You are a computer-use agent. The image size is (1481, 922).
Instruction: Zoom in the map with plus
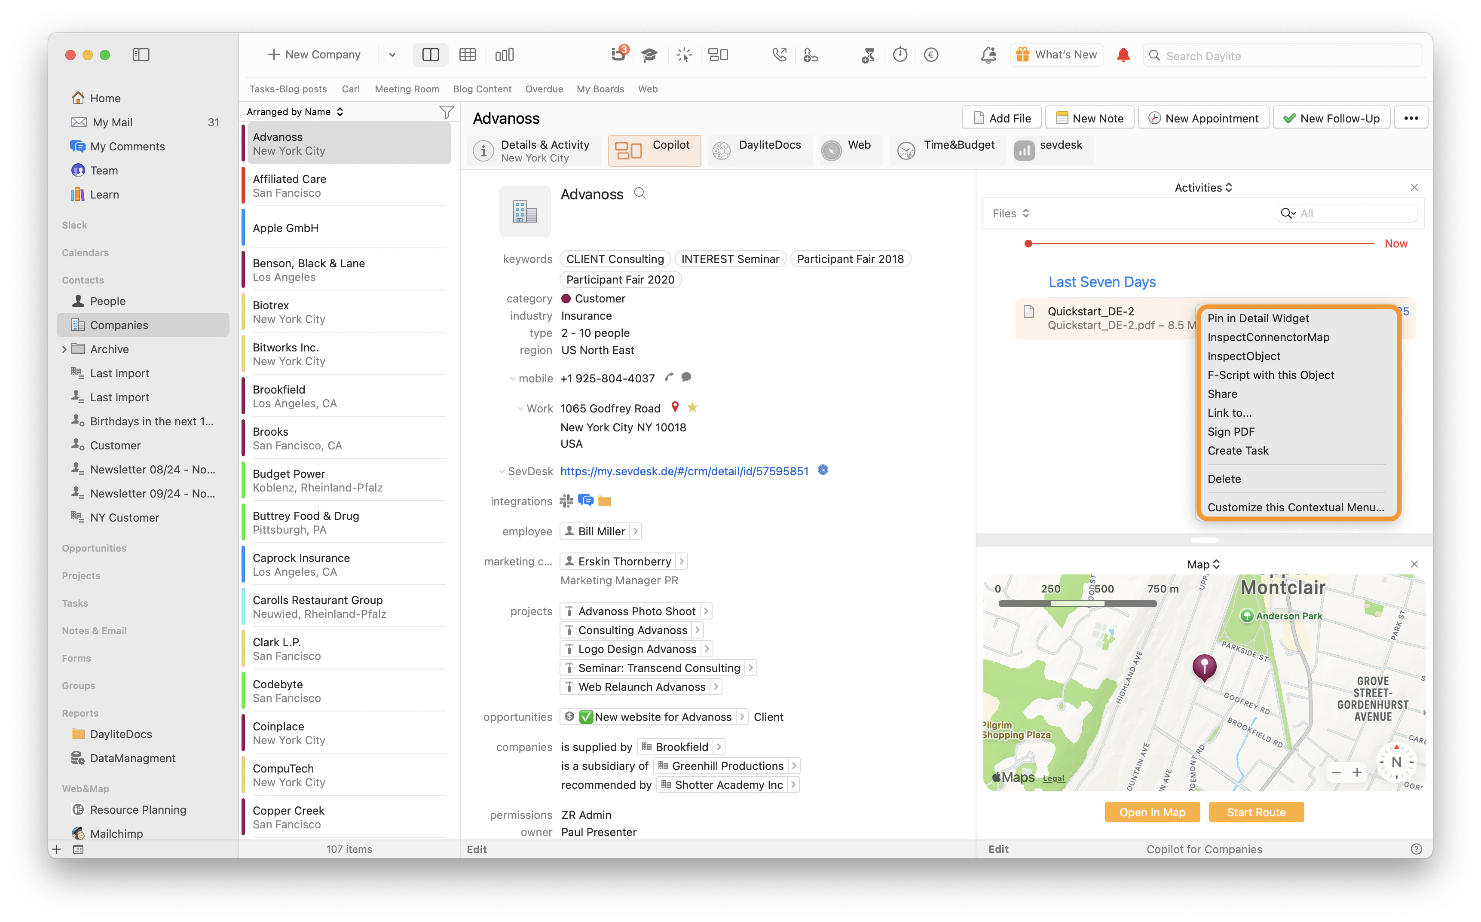[x=1356, y=772]
